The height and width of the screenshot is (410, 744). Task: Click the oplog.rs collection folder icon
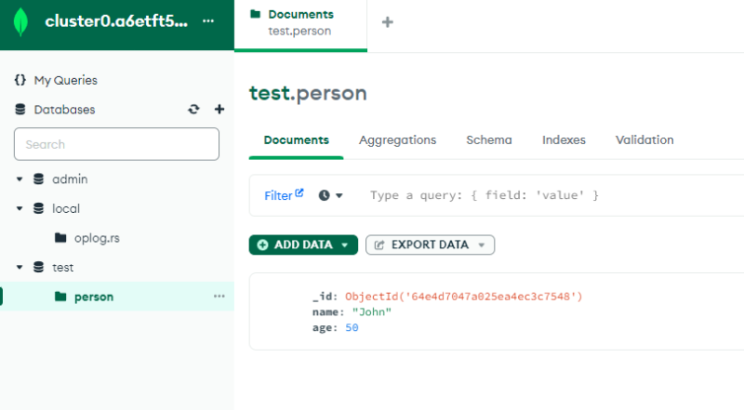(60, 238)
